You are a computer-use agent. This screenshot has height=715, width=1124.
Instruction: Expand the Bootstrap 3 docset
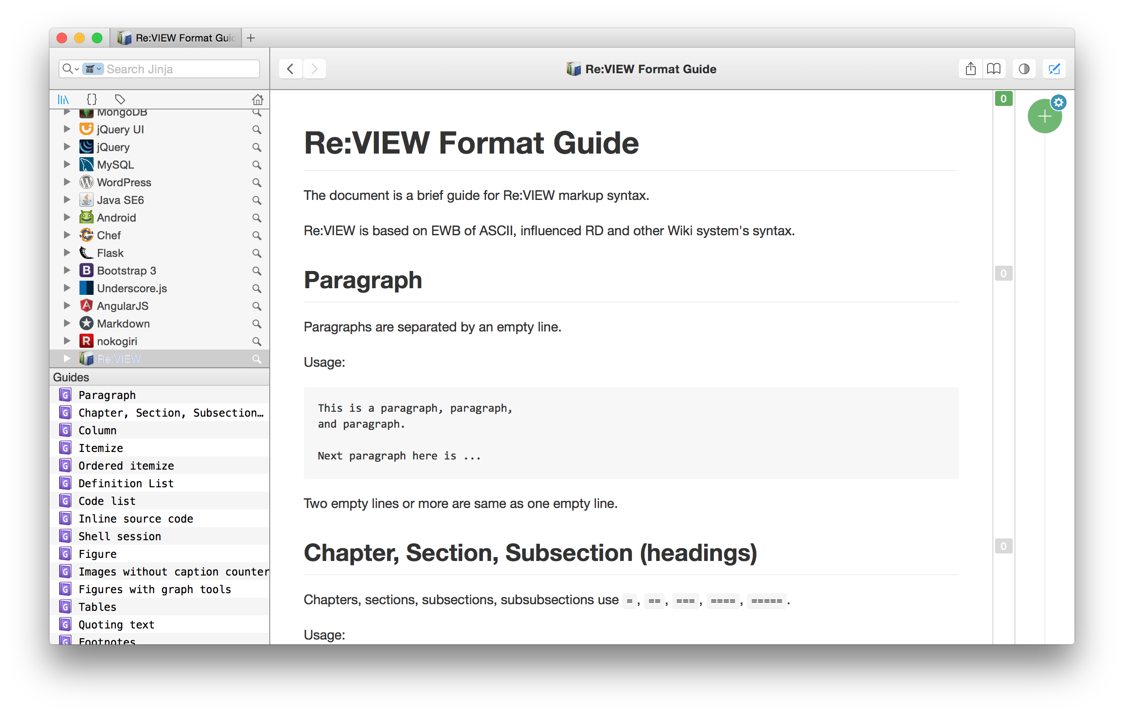[x=67, y=270]
